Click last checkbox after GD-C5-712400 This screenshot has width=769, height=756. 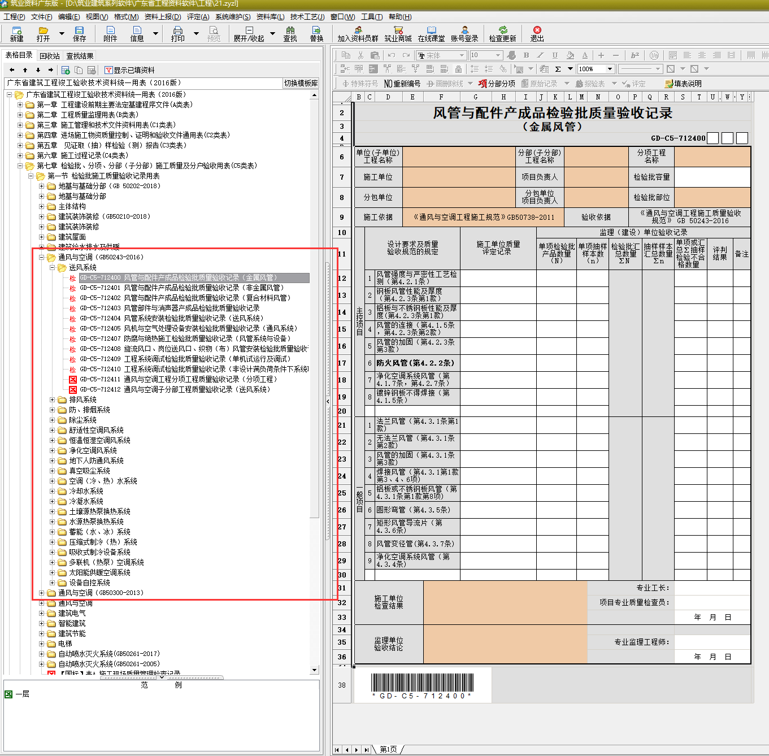tap(742, 138)
